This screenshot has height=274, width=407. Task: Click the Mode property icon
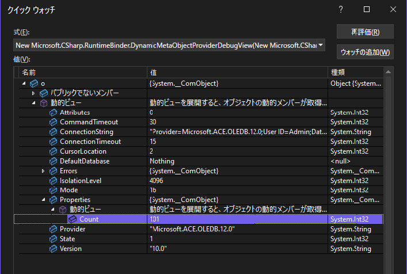point(53,190)
